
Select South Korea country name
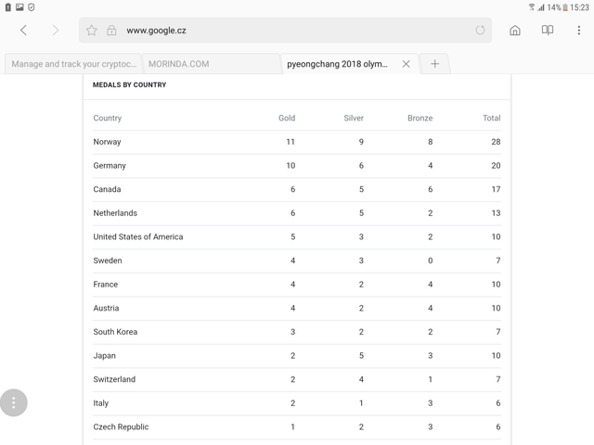tap(115, 332)
